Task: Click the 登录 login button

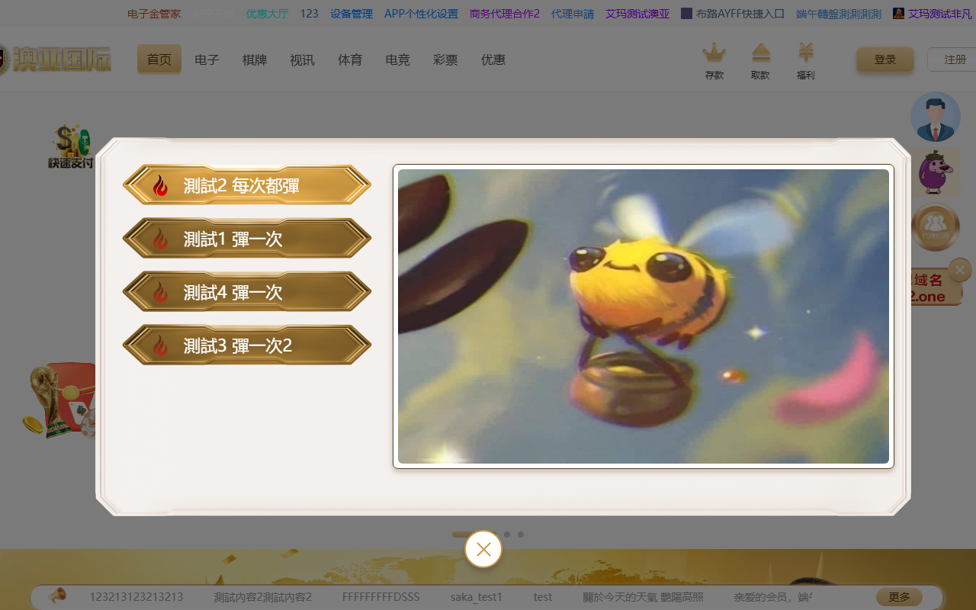Action: tap(884, 59)
